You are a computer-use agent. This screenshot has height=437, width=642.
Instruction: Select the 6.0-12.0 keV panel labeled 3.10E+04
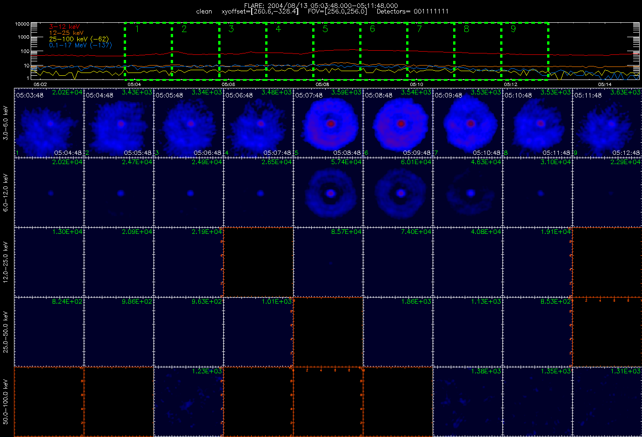click(537, 192)
